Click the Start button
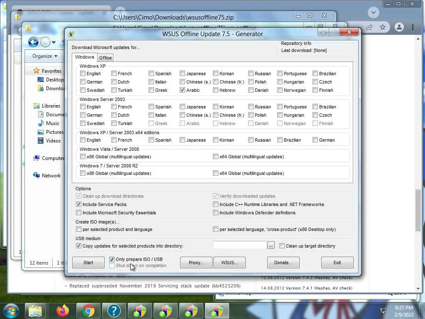425x319 pixels. coord(88,263)
